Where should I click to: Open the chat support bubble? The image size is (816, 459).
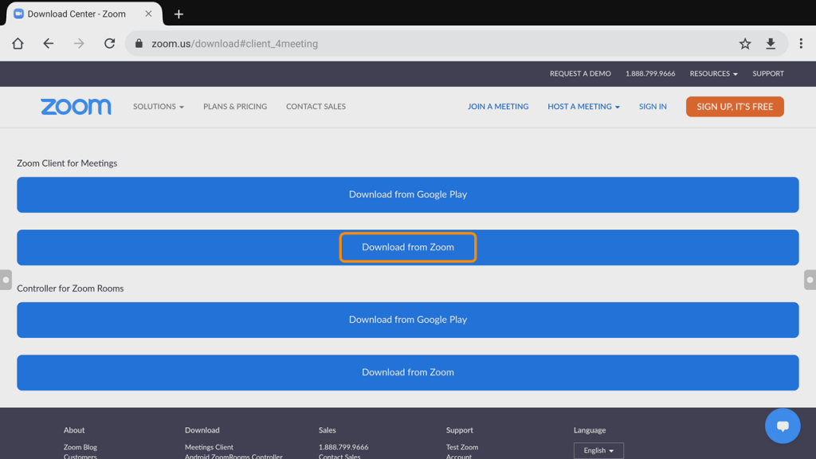click(x=783, y=426)
